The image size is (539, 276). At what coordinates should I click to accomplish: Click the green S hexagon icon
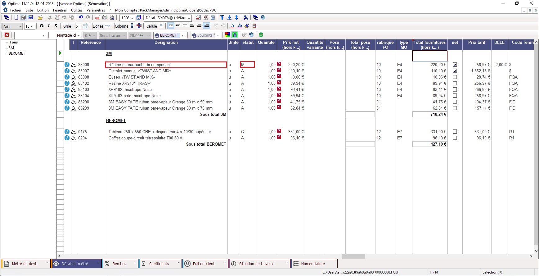(261, 35)
